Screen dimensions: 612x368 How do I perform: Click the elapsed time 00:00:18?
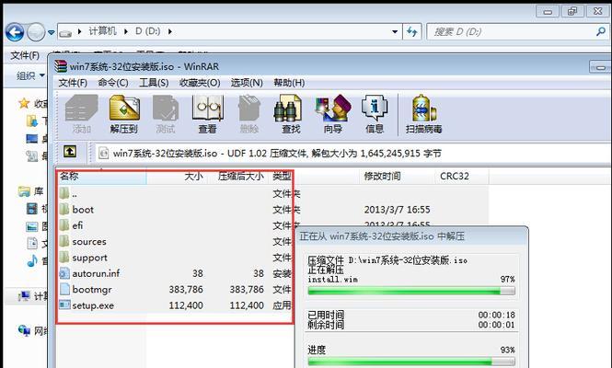pos(496,315)
